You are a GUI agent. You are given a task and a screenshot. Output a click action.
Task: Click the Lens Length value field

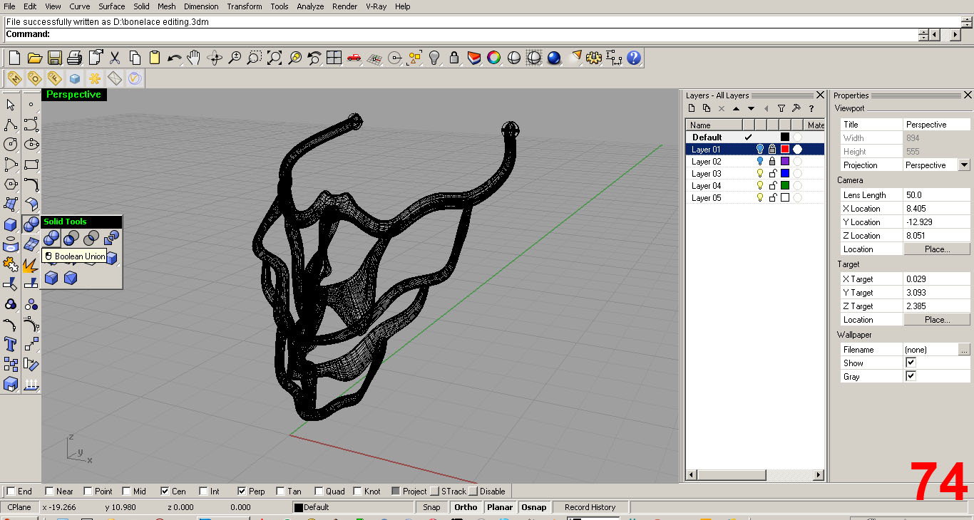pyautogui.click(x=937, y=195)
